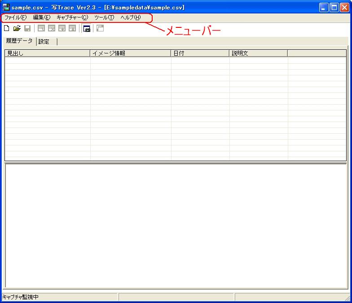Screen dimensions: 352x303
Task: Click the 説明文 column header
Action: 259,53
